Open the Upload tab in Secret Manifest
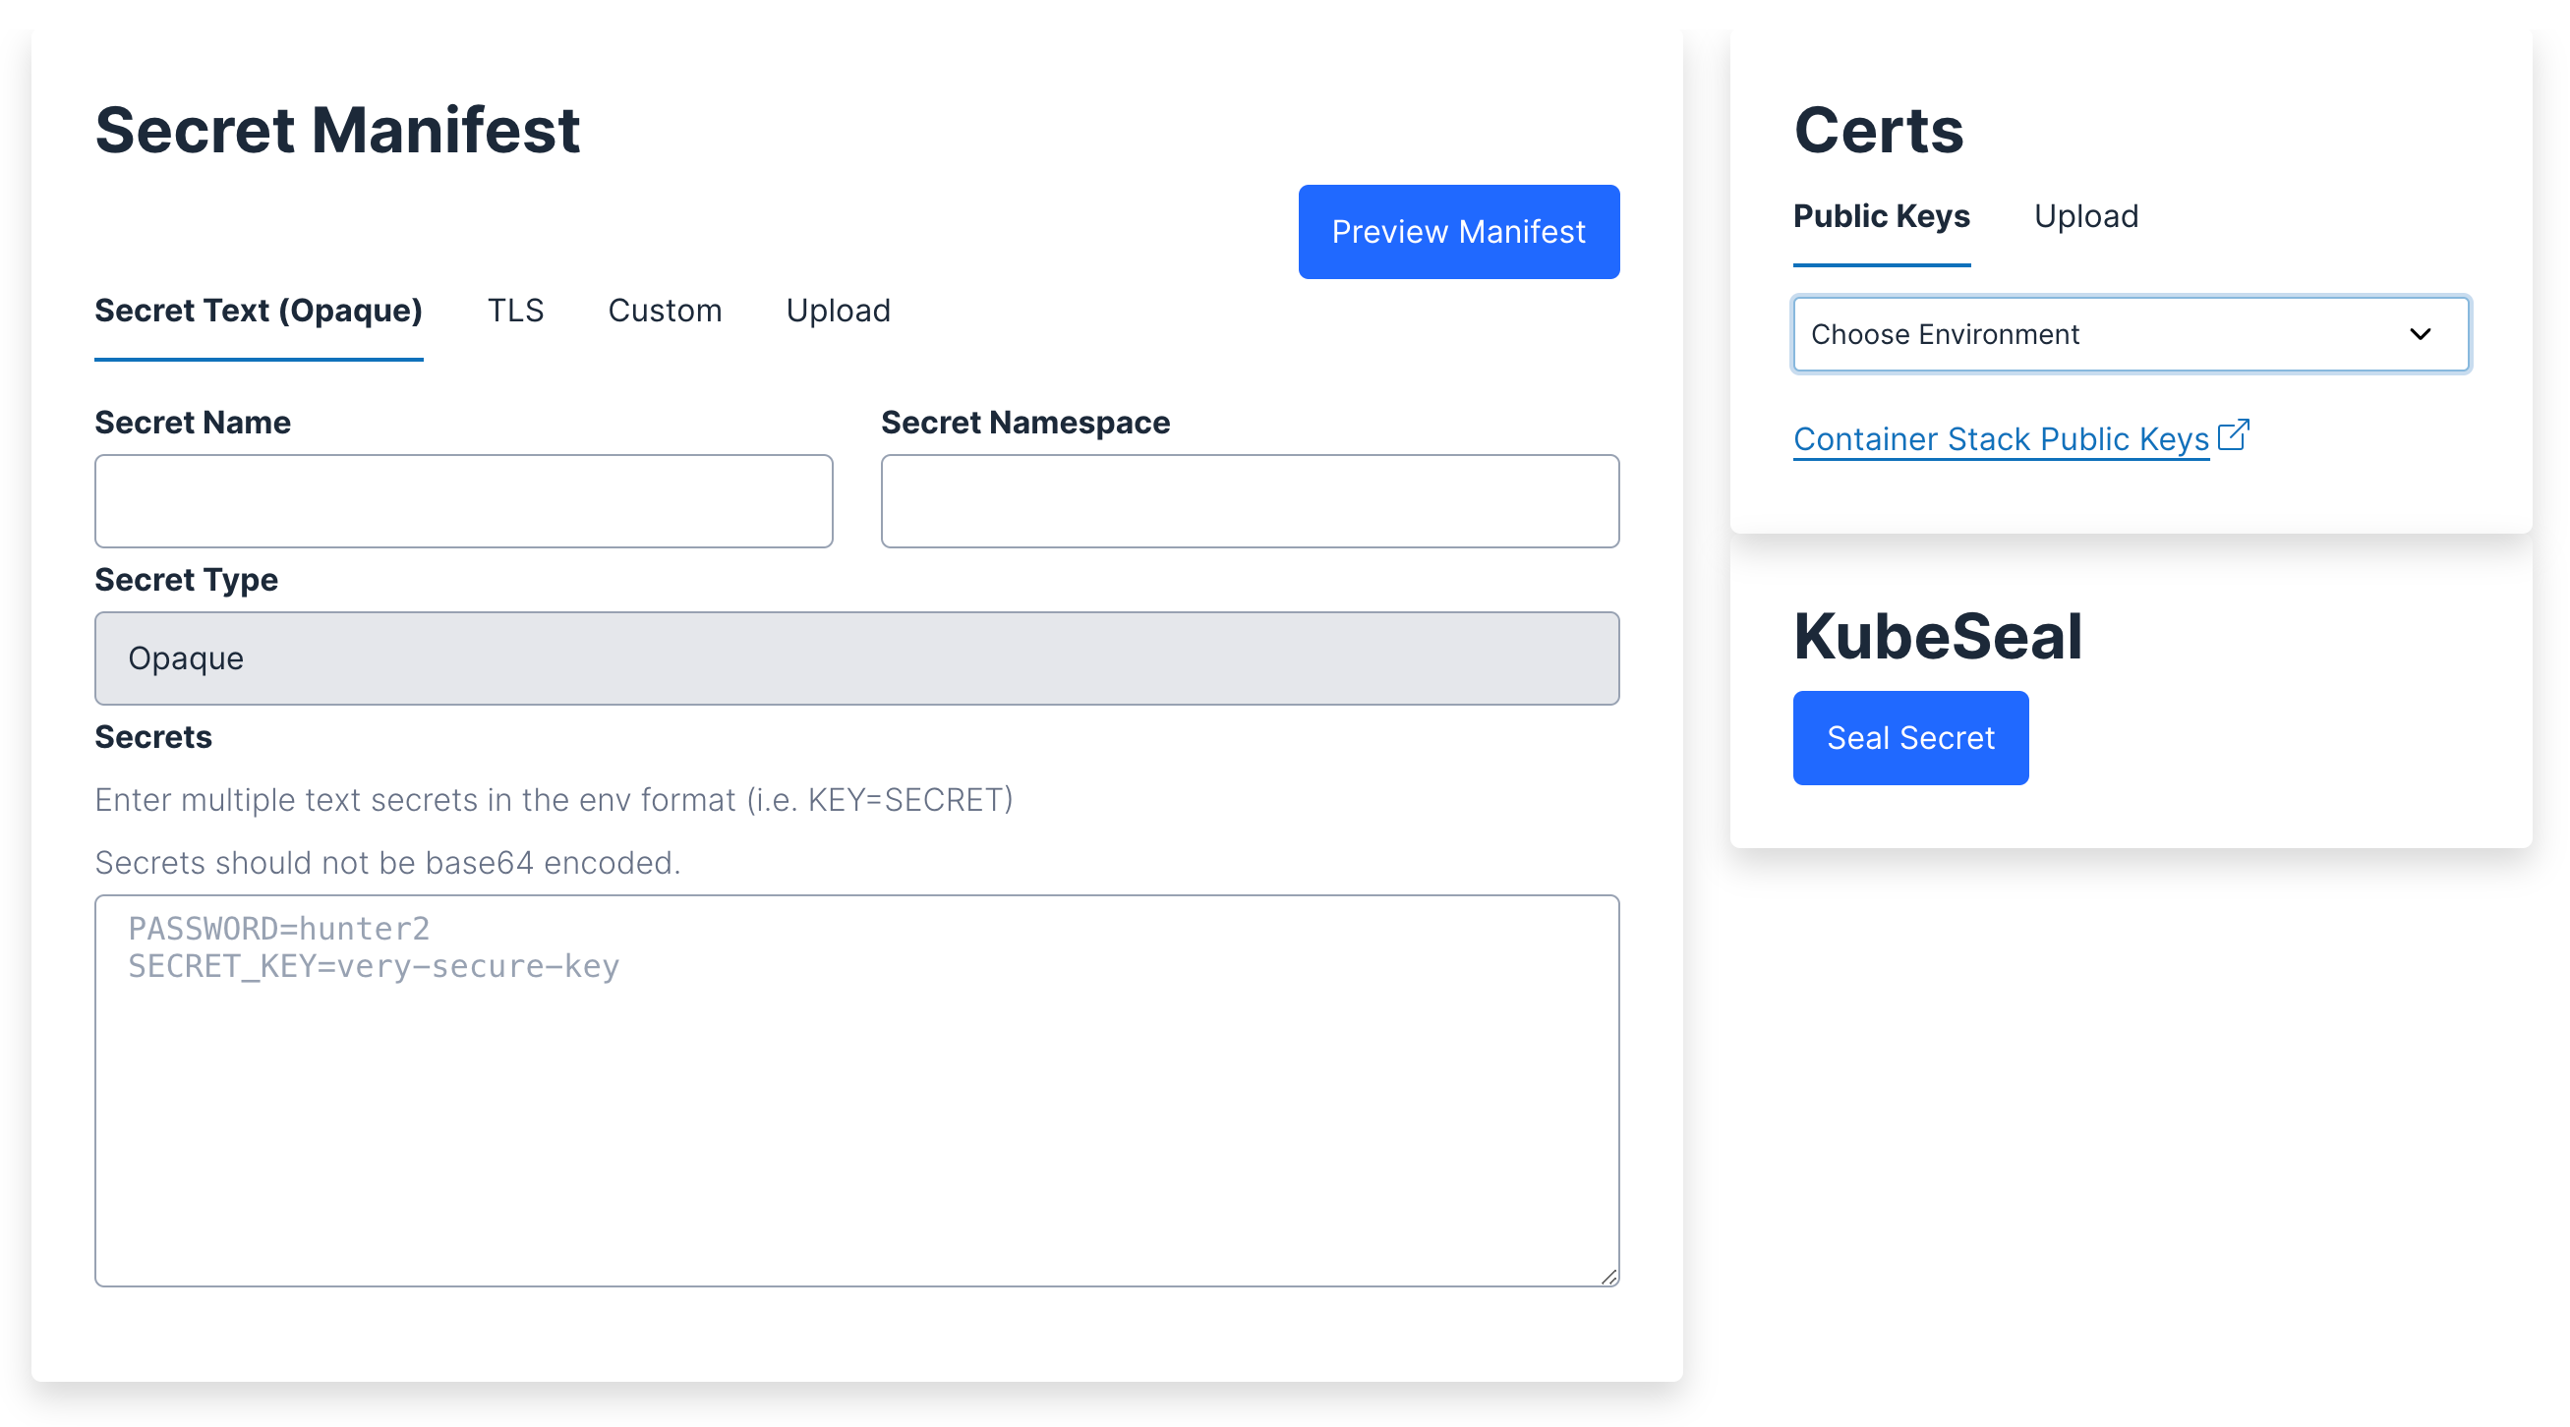This screenshot has width=2570, height=1427. [838, 312]
